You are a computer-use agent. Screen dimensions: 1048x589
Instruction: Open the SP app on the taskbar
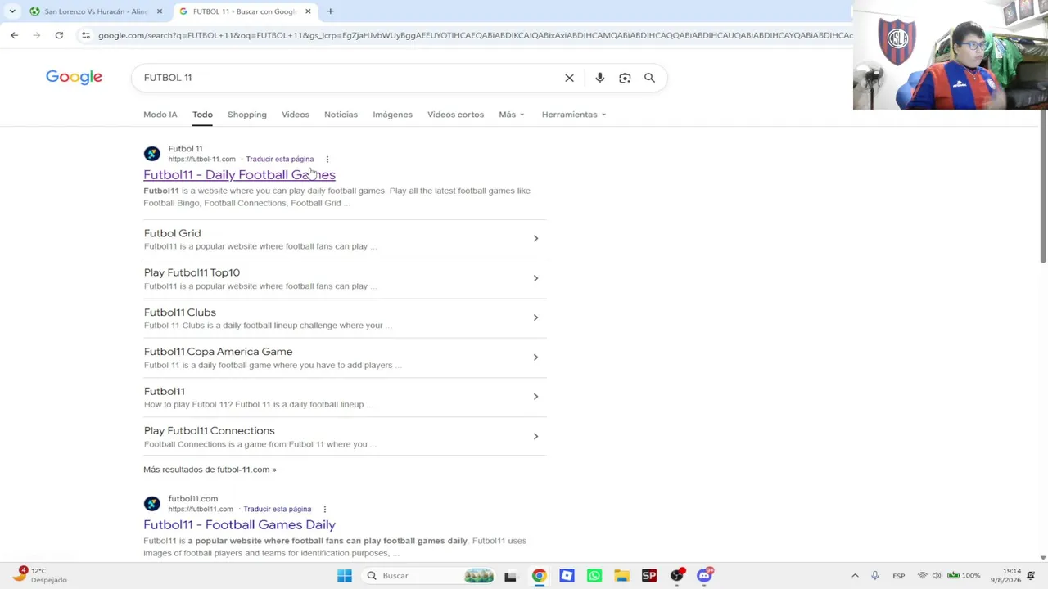pyautogui.click(x=649, y=576)
